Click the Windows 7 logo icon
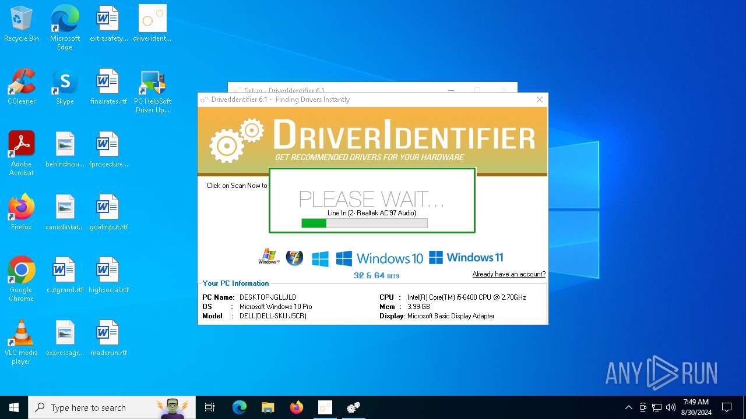The image size is (746, 419). (x=294, y=257)
